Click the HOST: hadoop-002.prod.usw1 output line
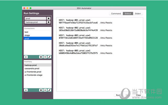This screenshot has width=168, height=105. 74,28
